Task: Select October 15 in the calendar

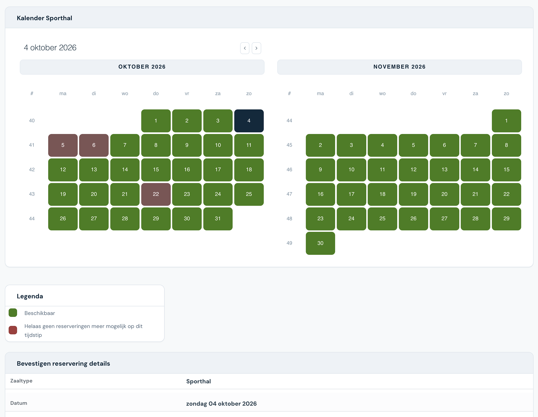Action: [x=156, y=170]
